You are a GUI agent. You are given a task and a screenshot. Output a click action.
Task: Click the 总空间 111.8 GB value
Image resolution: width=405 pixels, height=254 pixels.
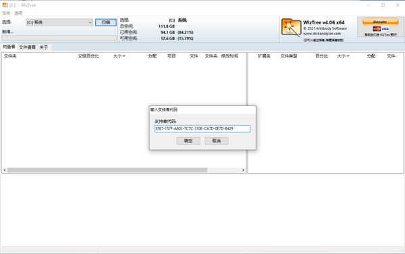coord(167,26)
